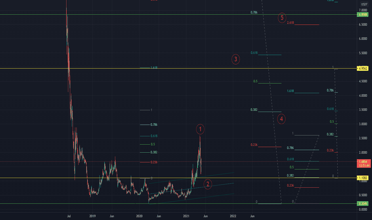Select the 0.786 Fibonacci label left of wave 5

coord(254,12)
